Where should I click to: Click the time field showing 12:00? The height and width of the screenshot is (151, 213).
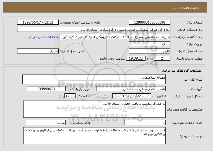[x=70, y=96]
